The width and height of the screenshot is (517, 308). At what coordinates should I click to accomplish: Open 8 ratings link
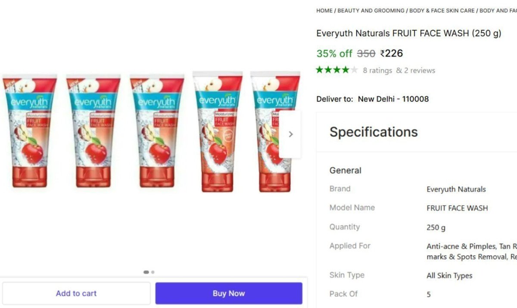click(377, 70)
